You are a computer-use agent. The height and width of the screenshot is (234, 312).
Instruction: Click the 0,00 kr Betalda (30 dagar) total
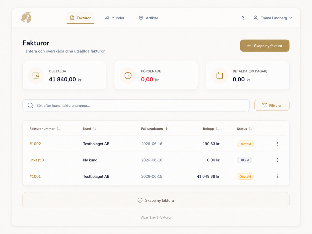click(x=242, y=80)
